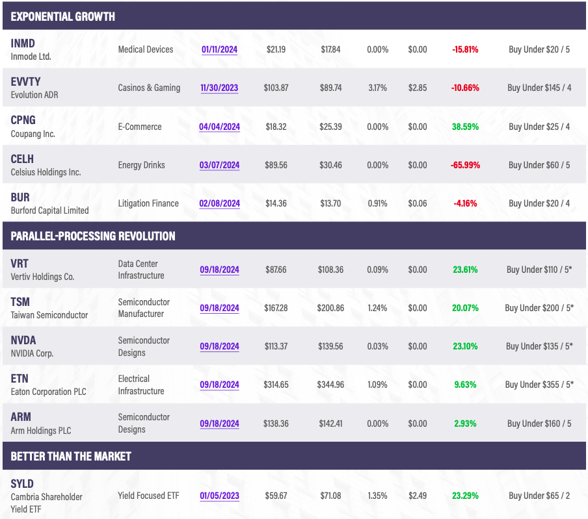Select the company name Taiwan Semiconductor

coord(49,315)
